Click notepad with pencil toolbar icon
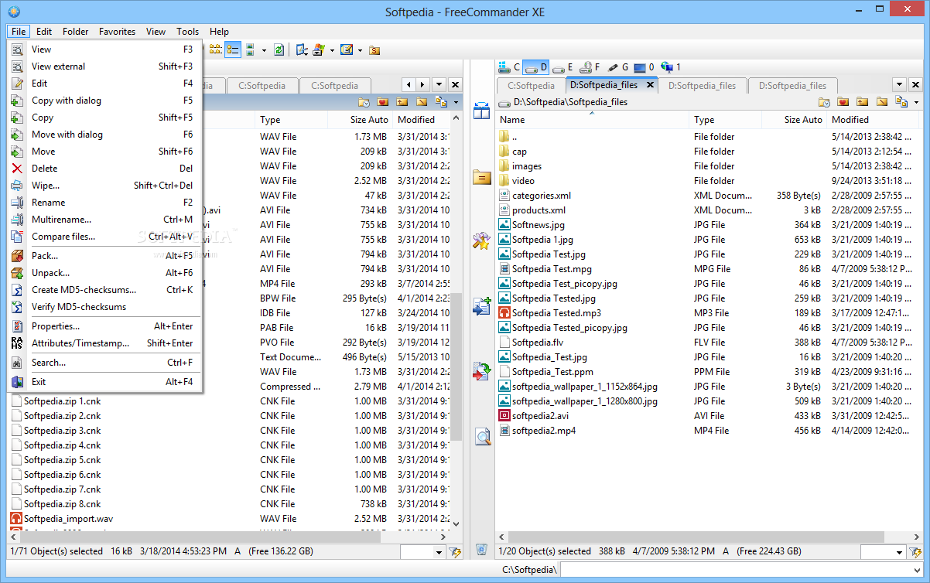The image size is (930, 583). [347, 49]
